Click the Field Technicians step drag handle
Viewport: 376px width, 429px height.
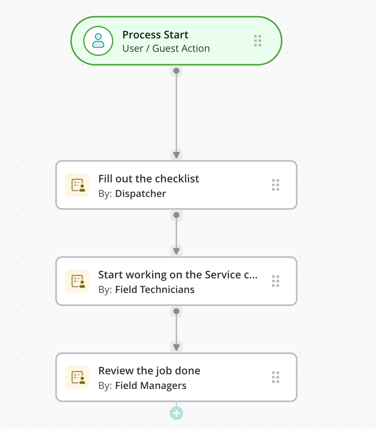pyautogui.click(x=275, y=281)
